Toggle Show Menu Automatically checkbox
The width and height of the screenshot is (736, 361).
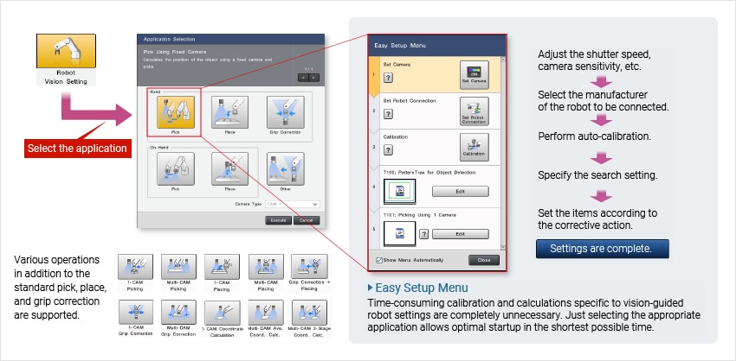pos(379,260)
